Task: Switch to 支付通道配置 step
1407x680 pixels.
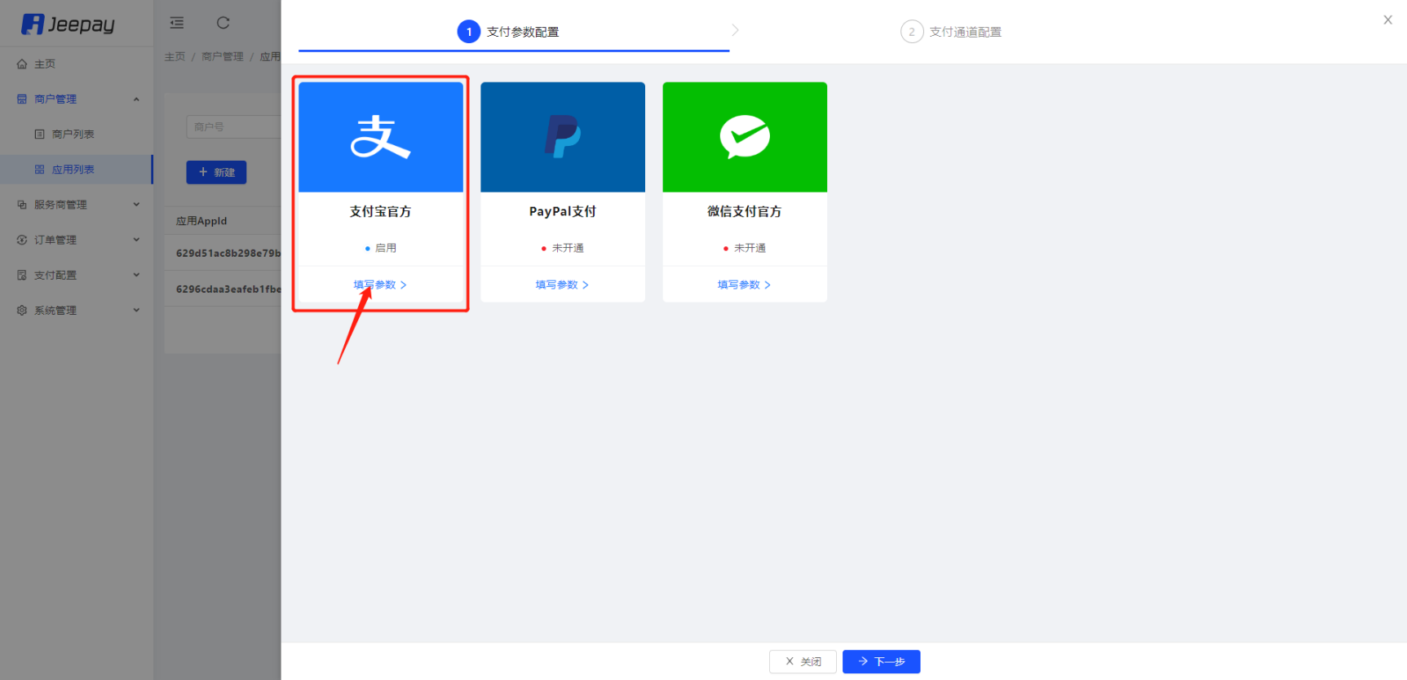Action: [x=966, y=32]
